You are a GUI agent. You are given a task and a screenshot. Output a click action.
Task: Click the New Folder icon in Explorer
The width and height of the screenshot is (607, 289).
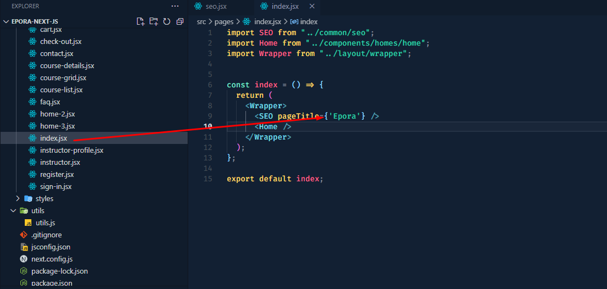pyautogui.click(x=154, y=21)
